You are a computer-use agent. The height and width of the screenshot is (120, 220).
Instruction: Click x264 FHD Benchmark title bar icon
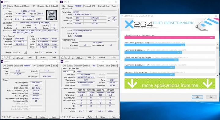[122, 16]
